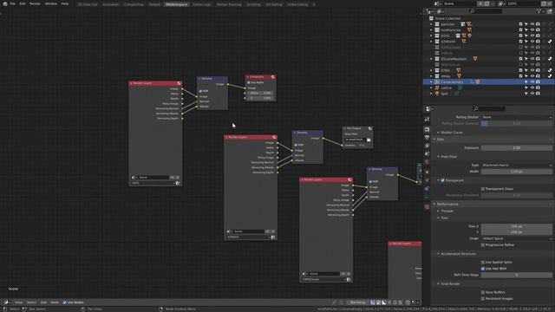Open Pixel Filter Type Blackman-Harris dropdown
The width and height of the screenshot is (555, 312).
[x=517, y=166]
